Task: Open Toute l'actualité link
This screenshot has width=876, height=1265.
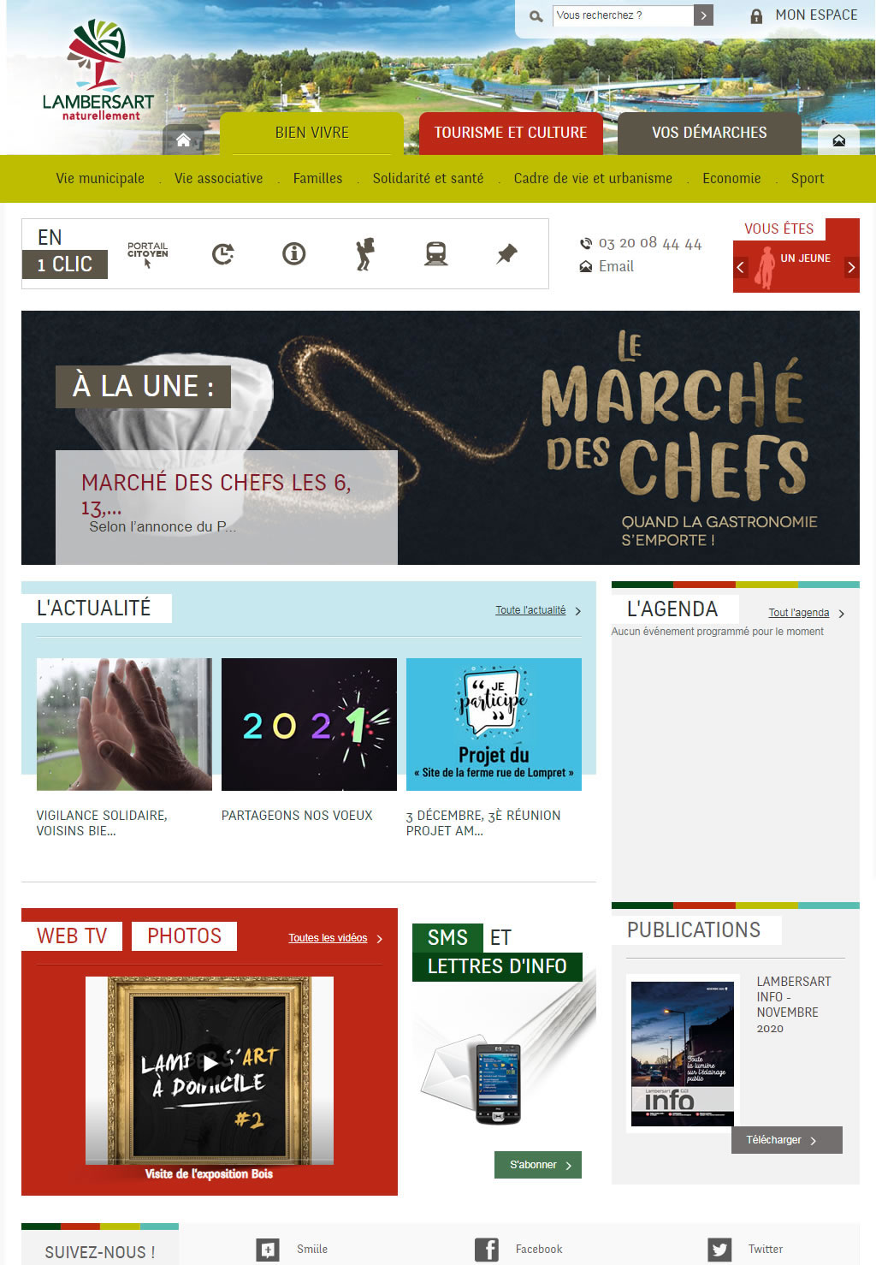Action: tap(530, 610)
